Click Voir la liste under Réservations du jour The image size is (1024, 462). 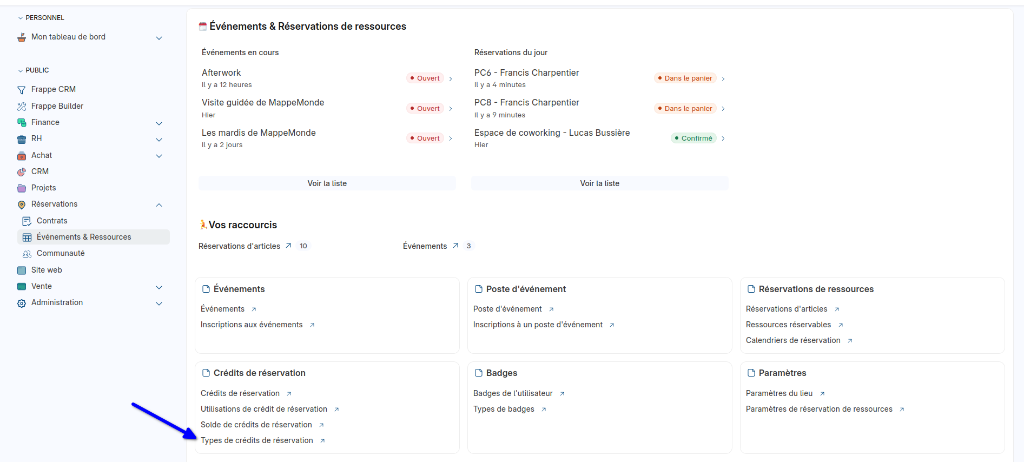(x=600, y=183)
